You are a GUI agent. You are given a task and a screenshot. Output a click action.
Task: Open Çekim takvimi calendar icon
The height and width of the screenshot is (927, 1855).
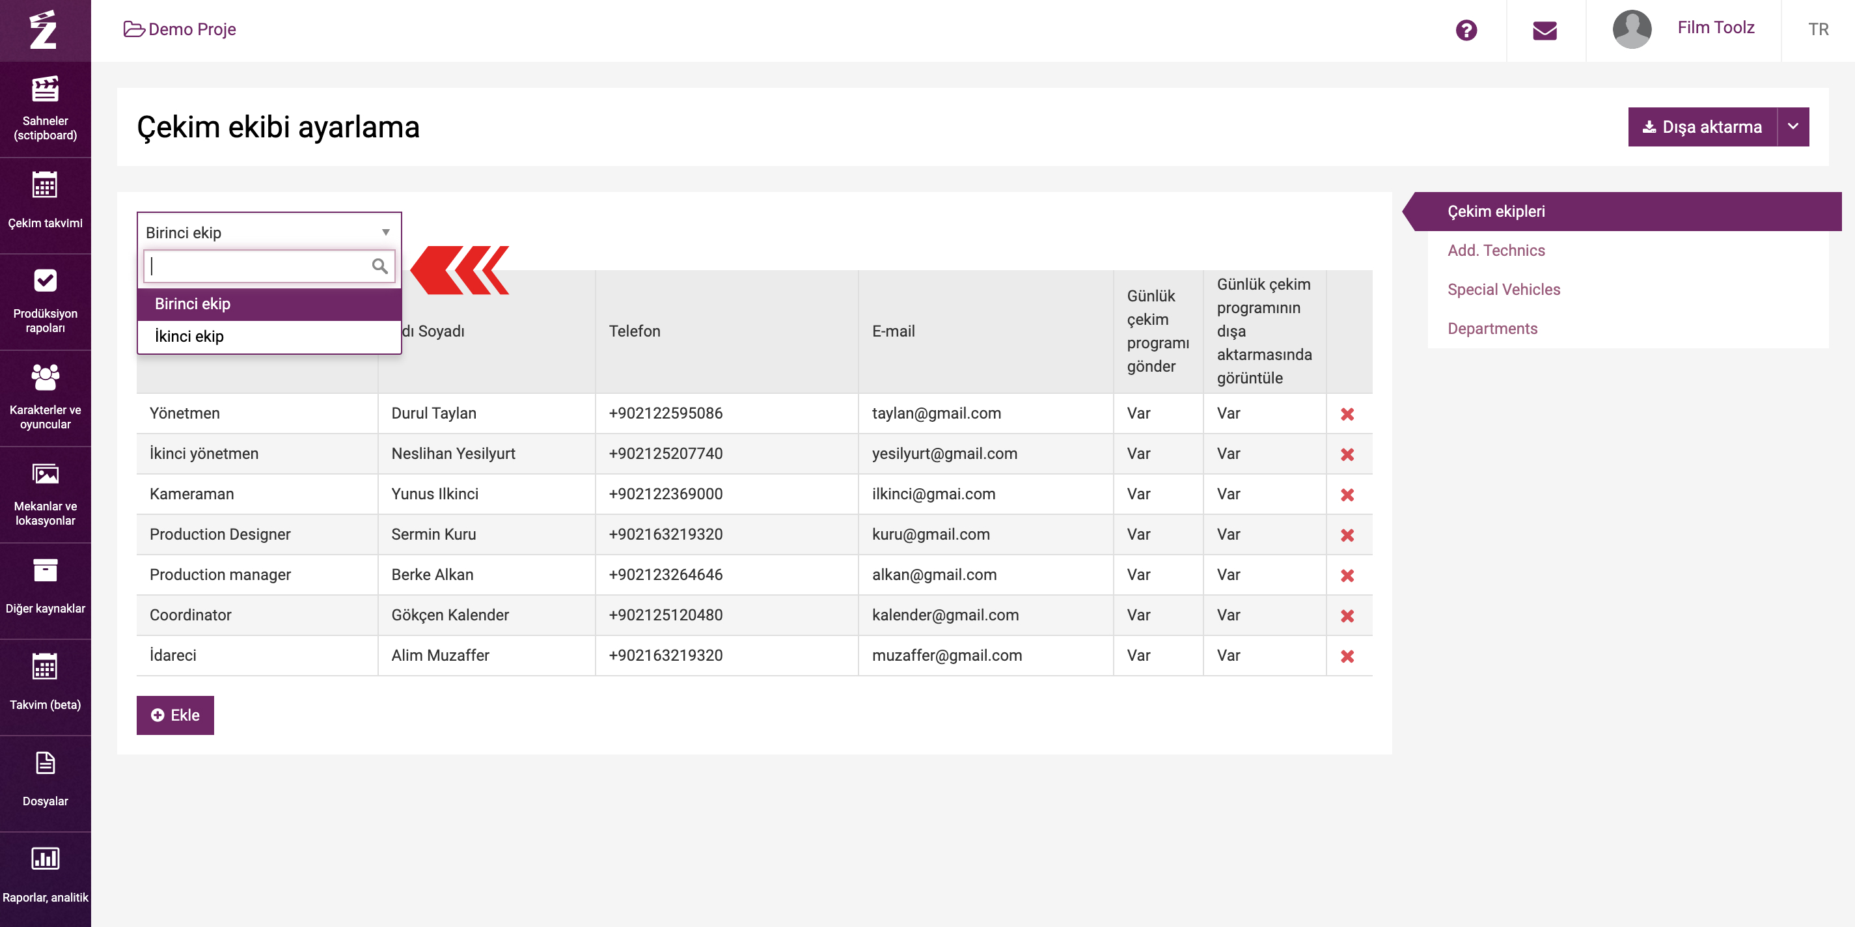(46, 185)
